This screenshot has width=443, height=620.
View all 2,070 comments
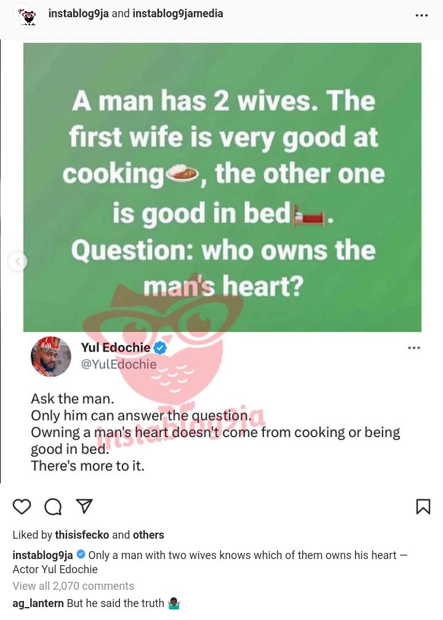point(73,586)
